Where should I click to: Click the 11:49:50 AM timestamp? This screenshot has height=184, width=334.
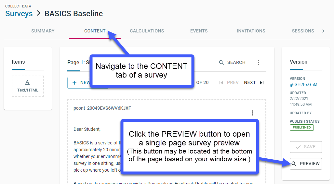[x=301, y=104]
